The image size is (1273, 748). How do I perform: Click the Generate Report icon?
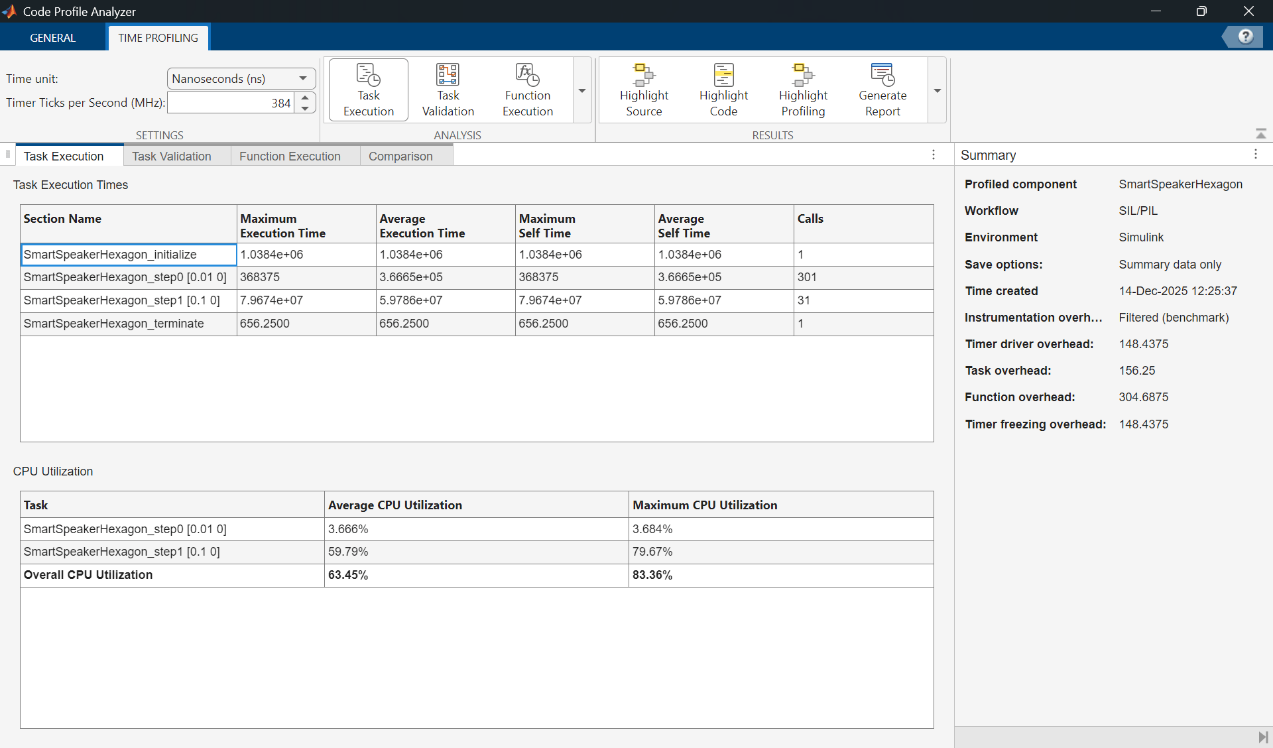click(882, 90)
